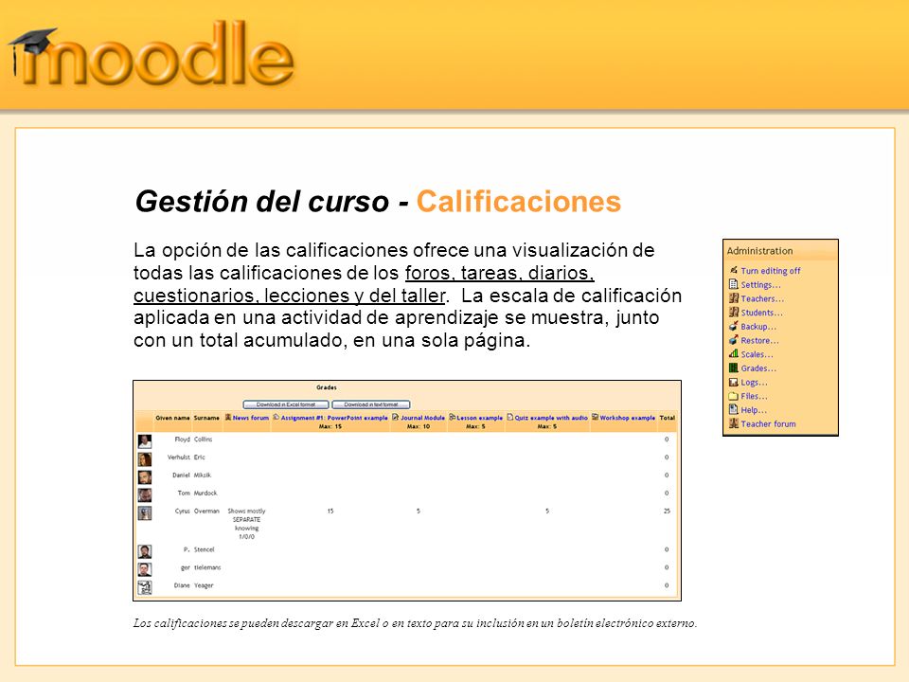The height and width of the screenshot is (682, 909).
Task: Click the Logs icon in Administration
Action: pos(733,382)
